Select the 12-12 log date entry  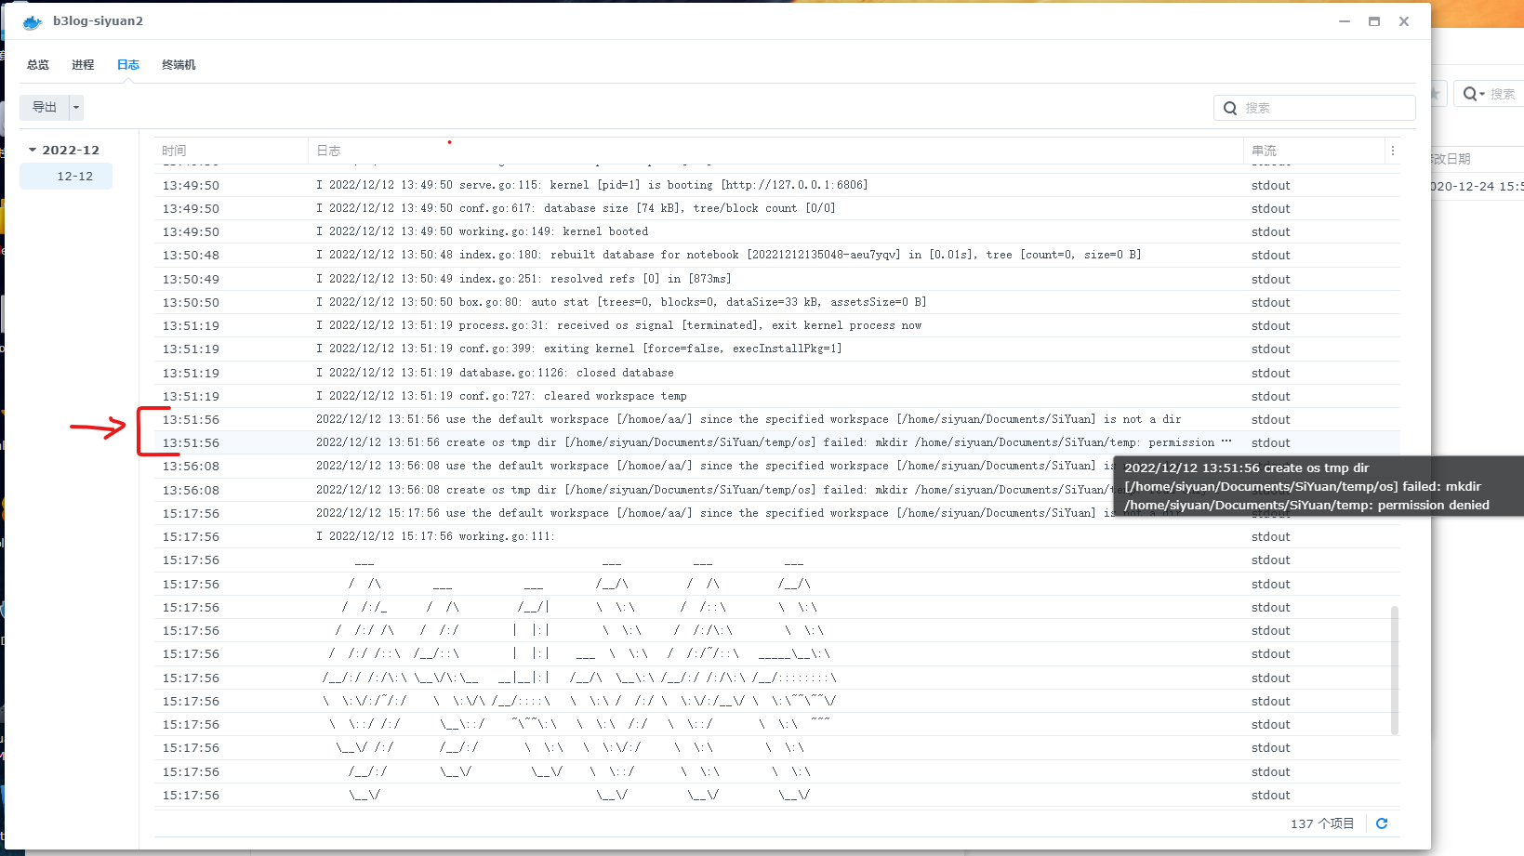click(x=65, y=176)
